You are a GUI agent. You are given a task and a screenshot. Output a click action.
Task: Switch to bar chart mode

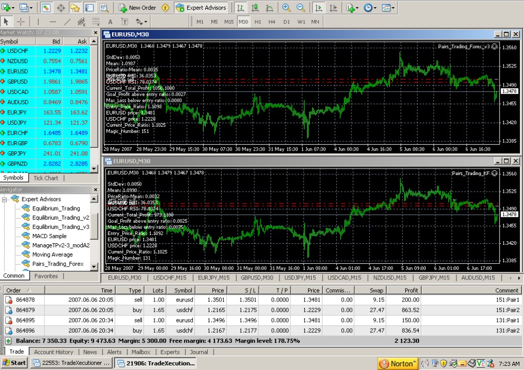[241, 7]
